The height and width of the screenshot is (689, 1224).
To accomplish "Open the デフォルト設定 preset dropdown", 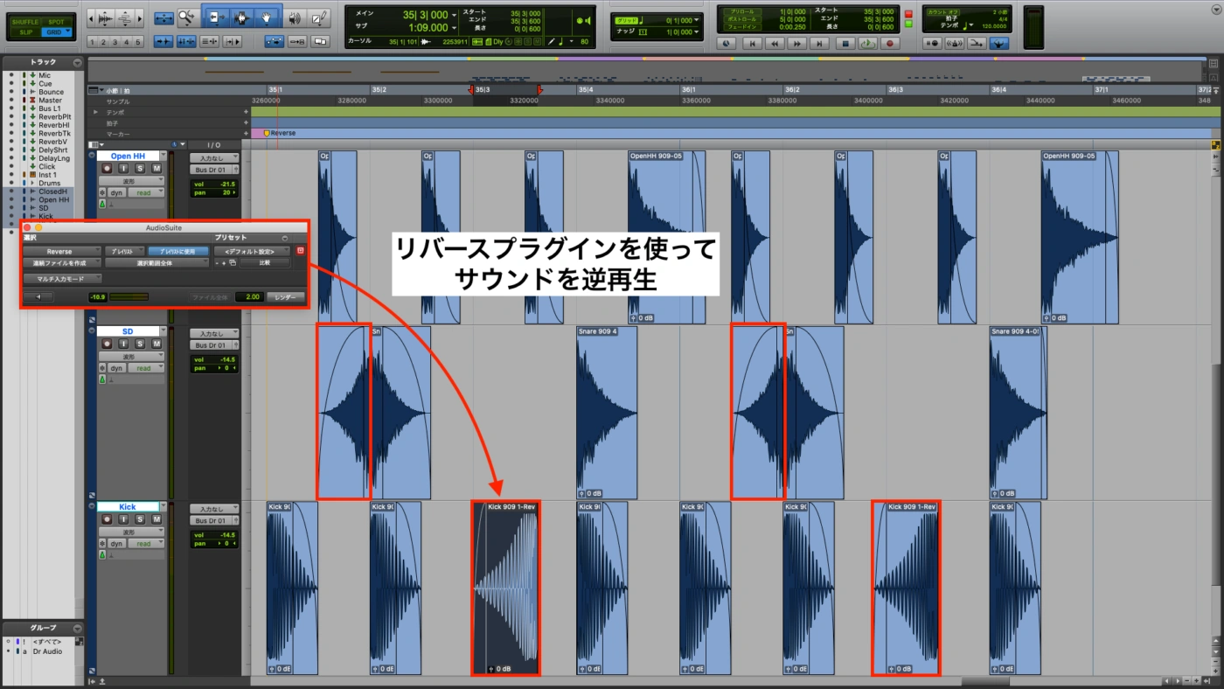I will pos(251,251).
